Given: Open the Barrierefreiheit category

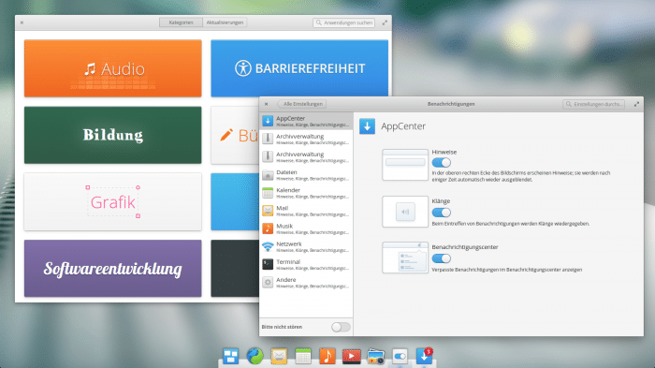Looking at the screenshot, I should tap(299, 68).
